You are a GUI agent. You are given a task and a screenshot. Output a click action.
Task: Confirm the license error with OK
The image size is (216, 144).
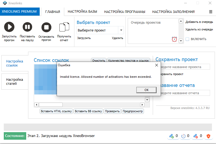pyautogui.click(x=146, y=90)
